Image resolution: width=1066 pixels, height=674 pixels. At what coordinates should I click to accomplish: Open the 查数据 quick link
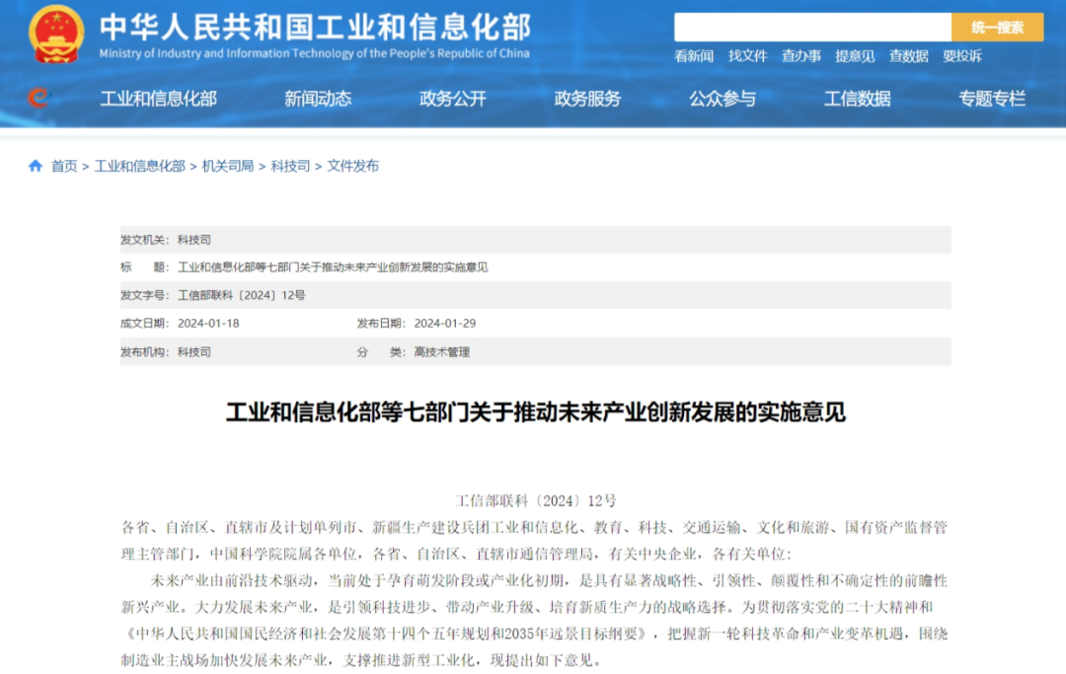908,56
